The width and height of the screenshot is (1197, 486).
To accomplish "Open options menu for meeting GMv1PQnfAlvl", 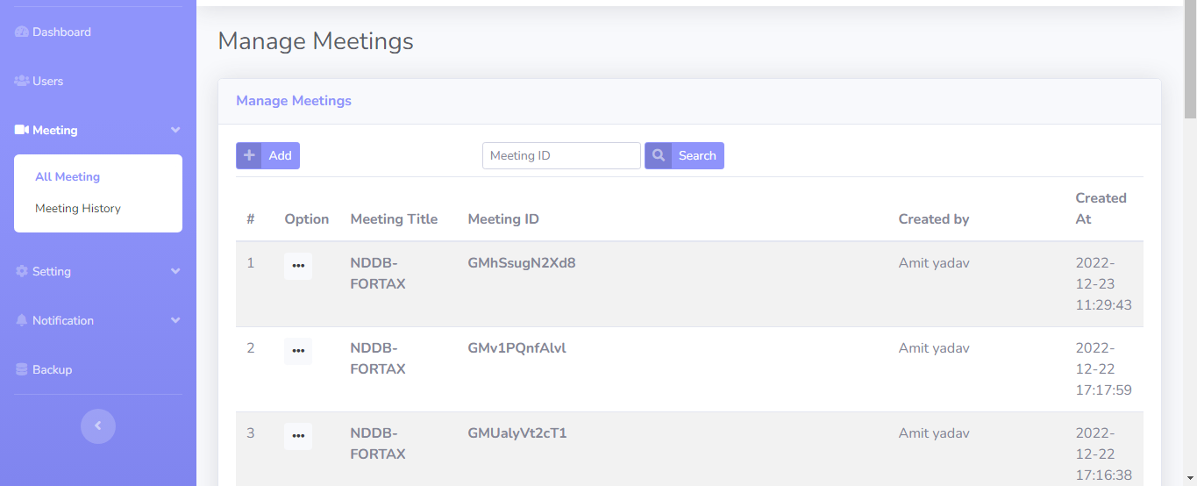I will click(x=298, y=351).
